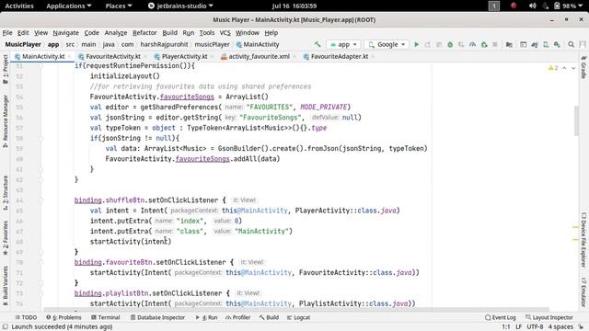The height and width of the screenshot is (331, 589).
Task: Open the File menu
Action: (x=7, y=33)
